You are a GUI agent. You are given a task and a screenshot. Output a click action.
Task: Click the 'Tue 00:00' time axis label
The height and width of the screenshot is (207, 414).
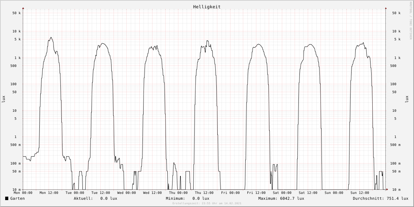pos(75,193)
